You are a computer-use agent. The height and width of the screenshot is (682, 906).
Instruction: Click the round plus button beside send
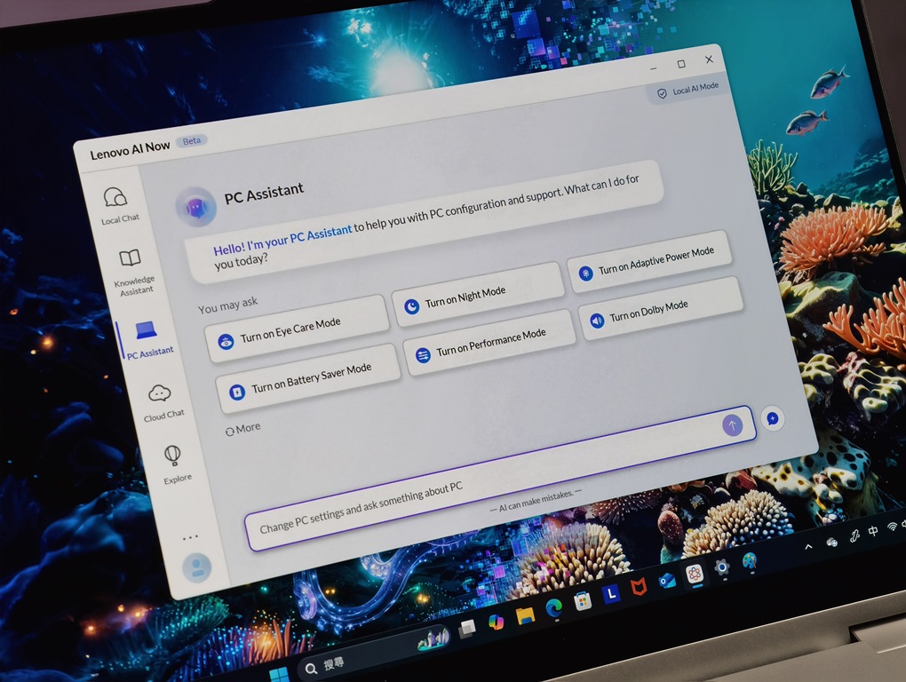pos(772,417)
